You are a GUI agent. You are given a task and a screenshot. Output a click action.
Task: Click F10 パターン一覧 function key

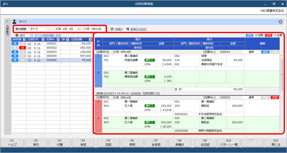[x=229, y=143]
